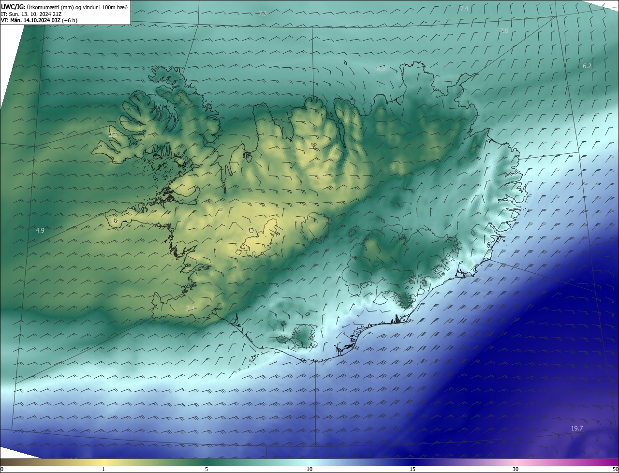Screen dimensions: 619x473
Task: Click the 4.9 value off the west coast
Action: pyautogui.click(x=40, y=230)
